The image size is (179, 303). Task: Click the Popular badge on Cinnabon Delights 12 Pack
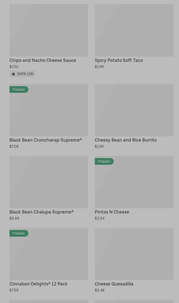tap(19, 233)
